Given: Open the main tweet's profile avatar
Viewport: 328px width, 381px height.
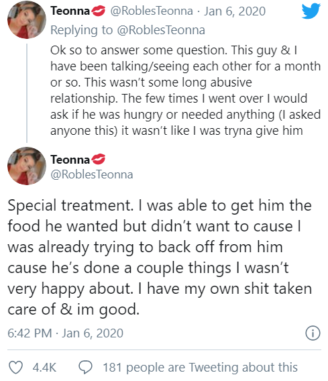Looking at the screenshot, I should (27, 166).
